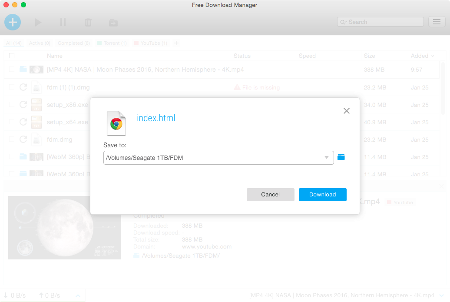Image resolution: width=450 pixels, height=302 pixels.
Task: Filter by the YouTube (1) tag tab
Action: pos(151,43)
